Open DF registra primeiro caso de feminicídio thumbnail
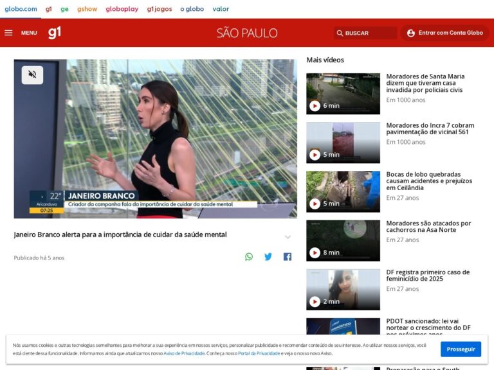The image size is (494, 370). tap(343, 290)
